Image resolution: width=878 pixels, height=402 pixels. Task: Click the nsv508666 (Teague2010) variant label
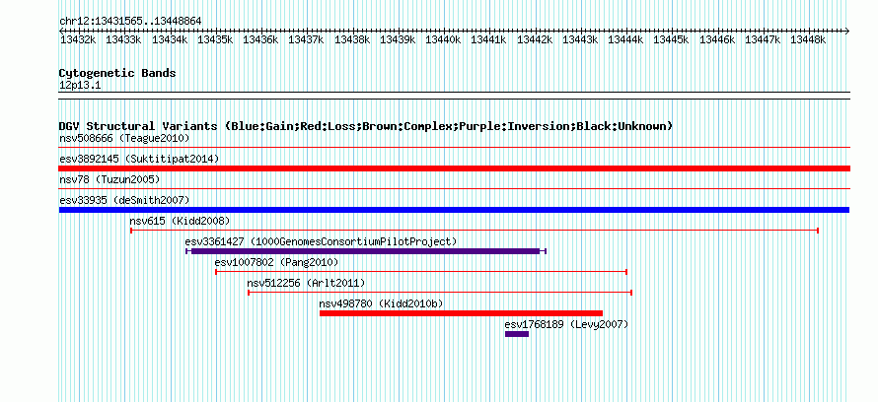click(125, 138)
